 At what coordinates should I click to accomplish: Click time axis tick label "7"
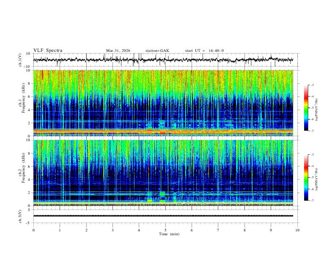pos(218,230)
